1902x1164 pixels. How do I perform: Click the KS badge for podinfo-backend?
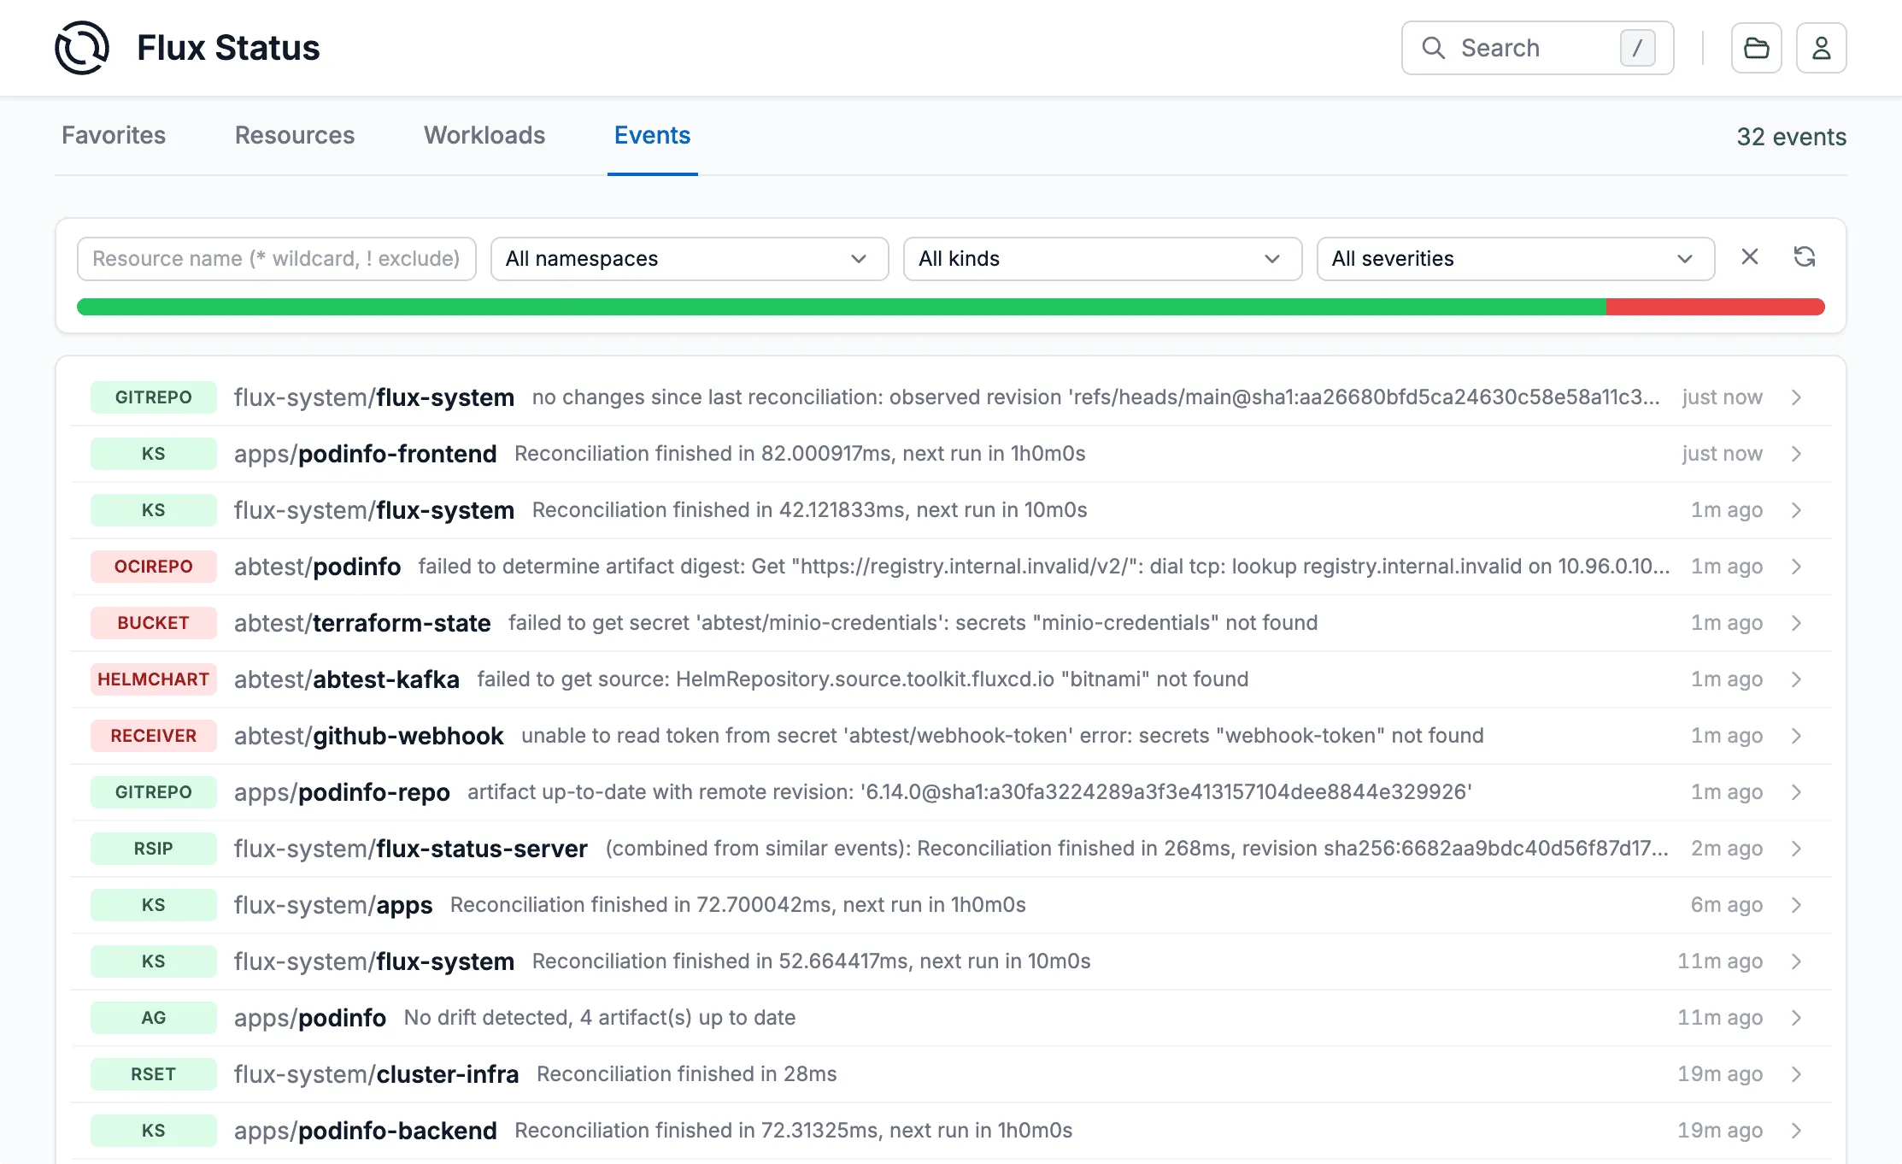[154, 1131]
